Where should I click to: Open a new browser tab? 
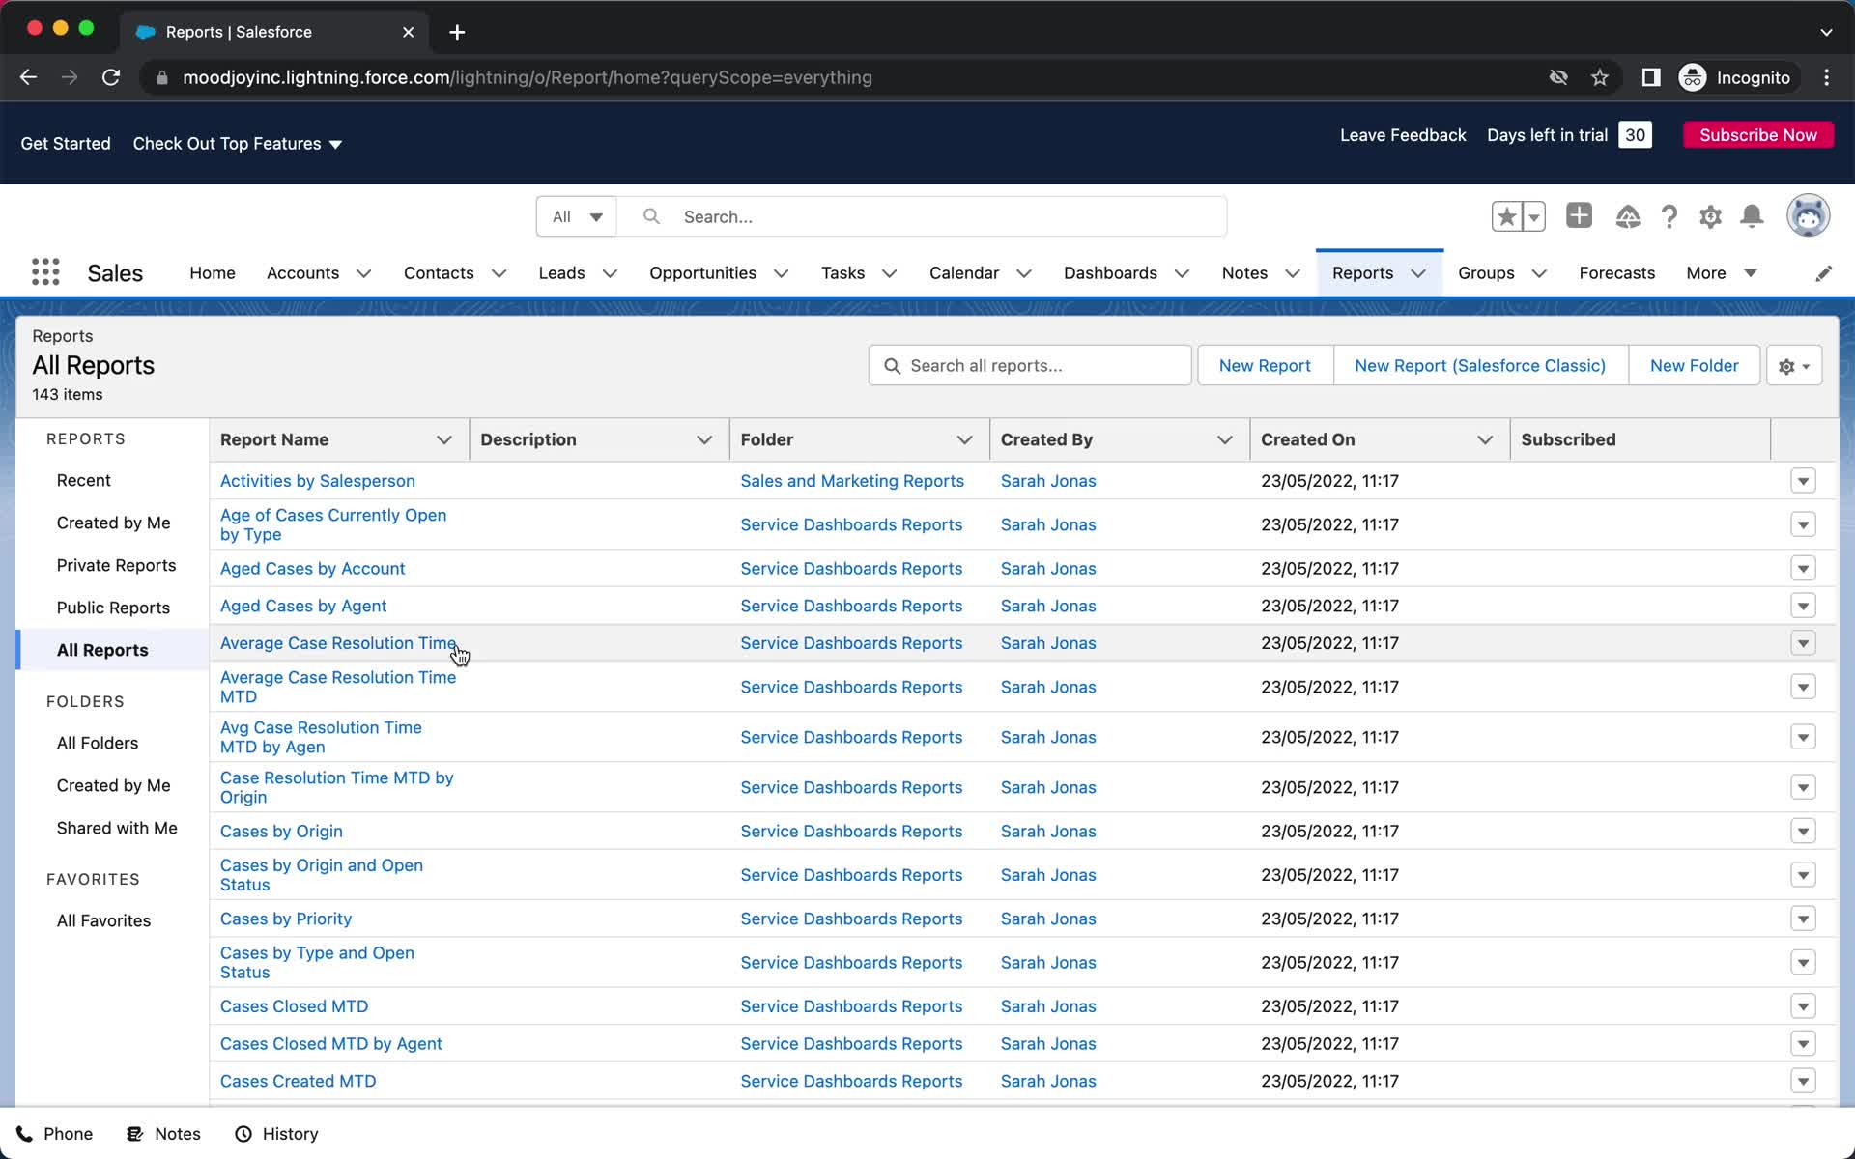point(457,32)
